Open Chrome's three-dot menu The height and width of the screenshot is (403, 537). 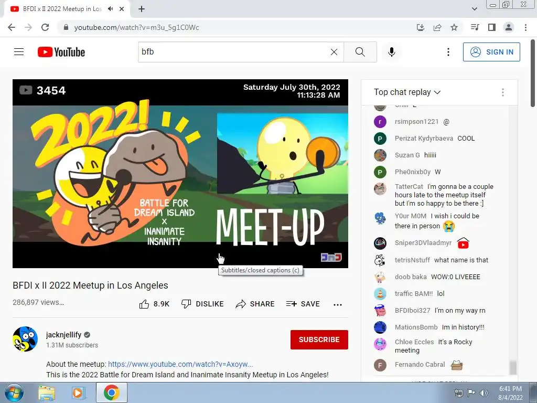click(x=525, y=27)
